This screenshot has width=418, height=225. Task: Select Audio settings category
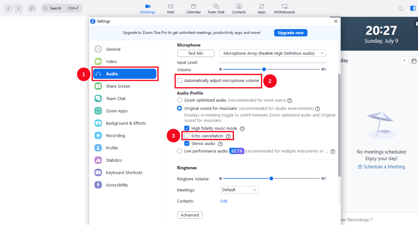click(124, 74)
